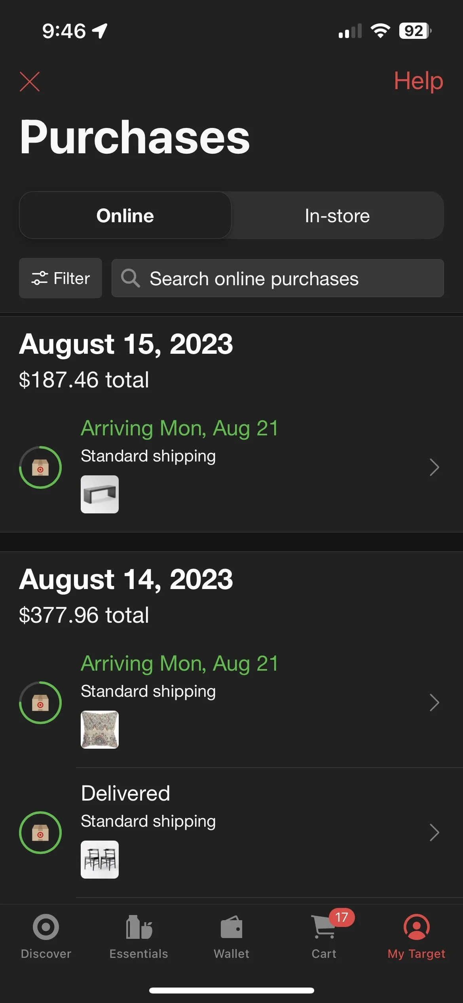This screenshot has height=1003, width=463.
Task: Switch to In-store purchases segment
Action: (337, 215)
